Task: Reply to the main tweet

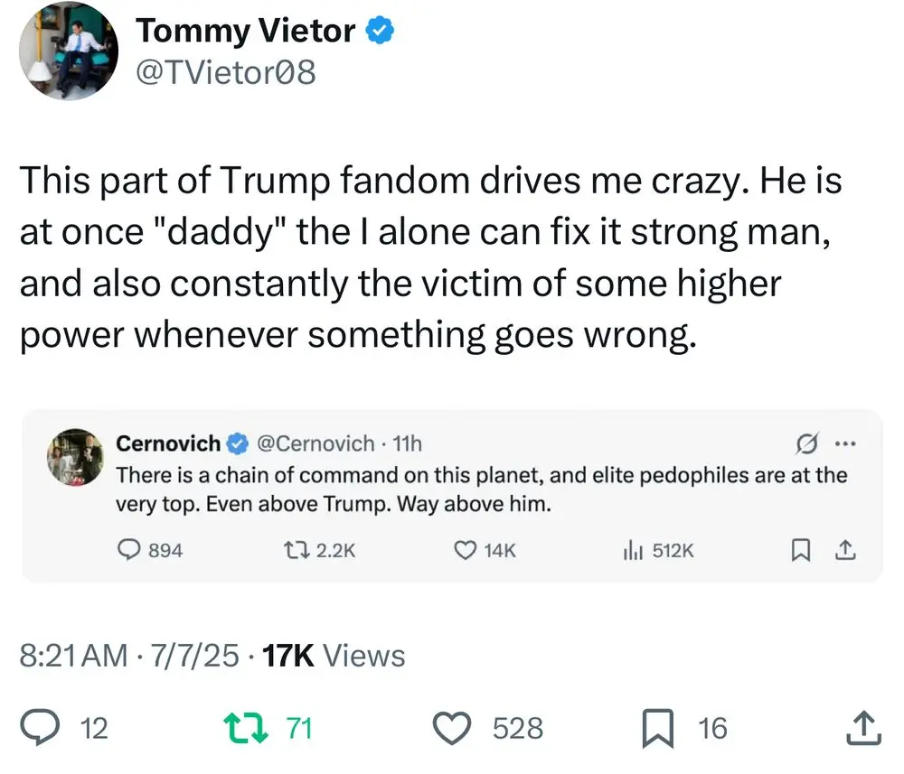Action: [42, 727]
